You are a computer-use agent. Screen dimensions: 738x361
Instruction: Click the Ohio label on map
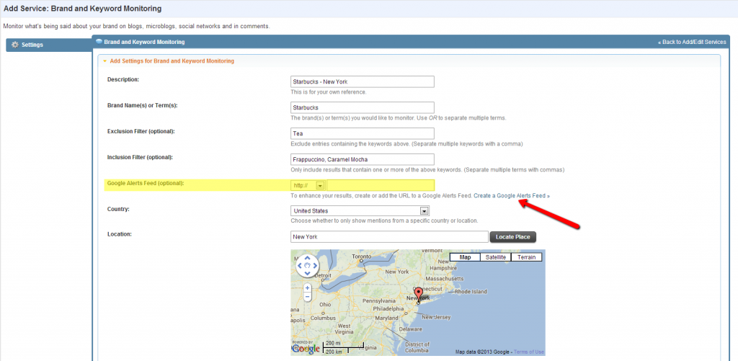tap(325, 304)
